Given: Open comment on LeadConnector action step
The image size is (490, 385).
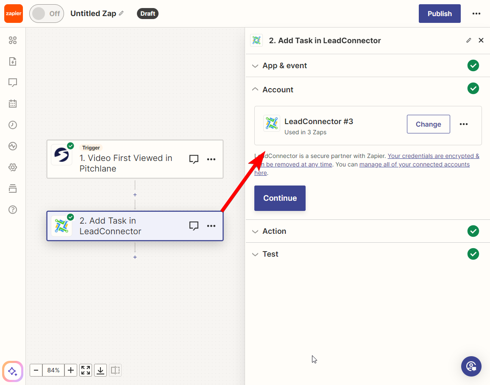Looking at the screenshot, I should pyautogui.click(x=194, y=226).
